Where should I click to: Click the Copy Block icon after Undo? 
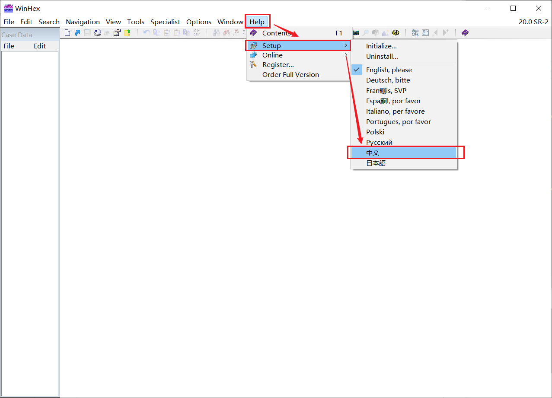157,33
